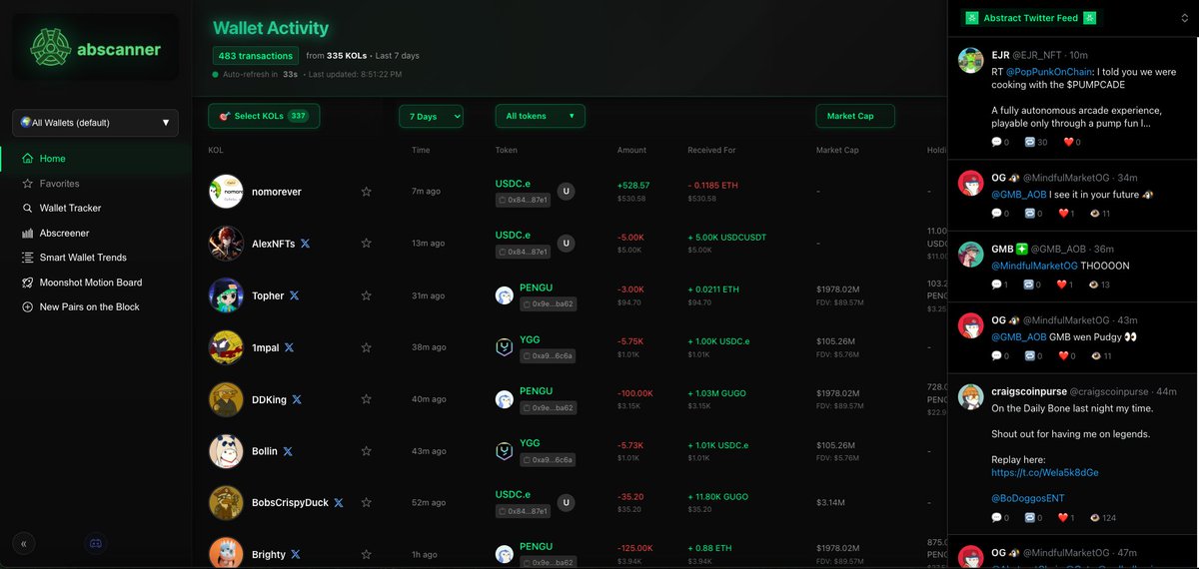This screenshot has width=1199, height=569.
Task: Click USDC.e token name in BobsCrispyDuck row
Action: [x=514, y=494]
